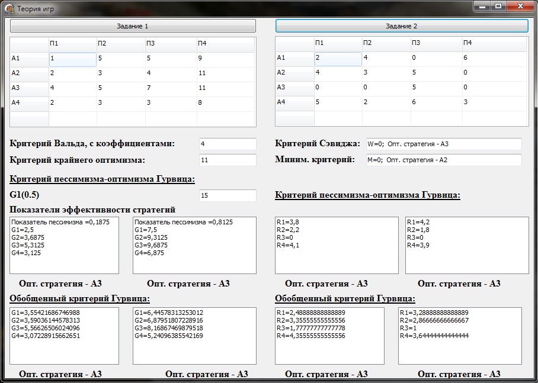Screen dimensions: 538x383
Task: Click the Показатели эффективности стратегий label
Action: tap(92, 210)
